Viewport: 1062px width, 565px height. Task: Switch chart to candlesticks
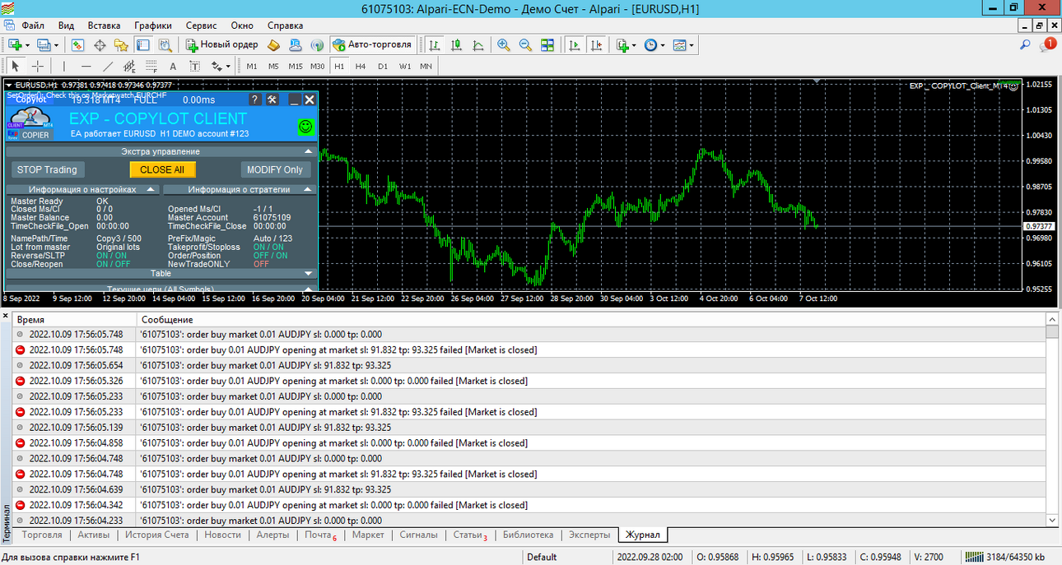point(456,44)
